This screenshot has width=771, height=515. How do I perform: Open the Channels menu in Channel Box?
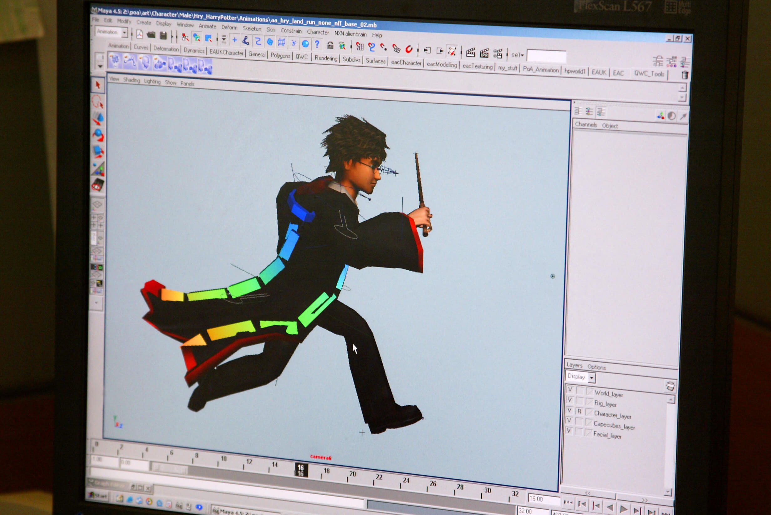click(x=586, y=124)
